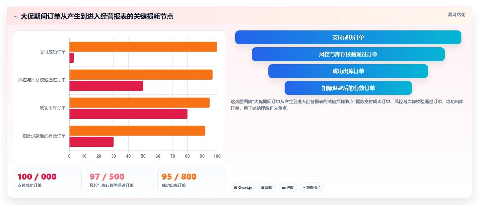This screenshot has width=479, height=205.
Task: Click red chart bar for 扣除退款后的有效订单
Action: pyautogui.click(x=92, y=142)
